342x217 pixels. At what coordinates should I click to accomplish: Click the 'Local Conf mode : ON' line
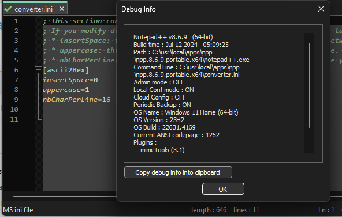pos(163,90)
